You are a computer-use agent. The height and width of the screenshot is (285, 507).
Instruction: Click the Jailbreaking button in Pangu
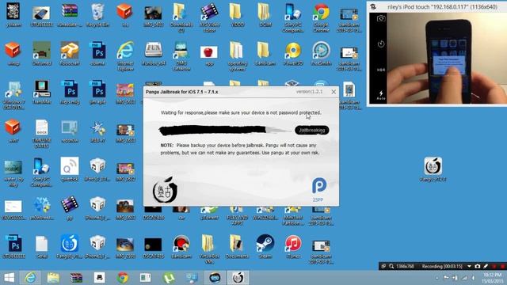[311, 130]
